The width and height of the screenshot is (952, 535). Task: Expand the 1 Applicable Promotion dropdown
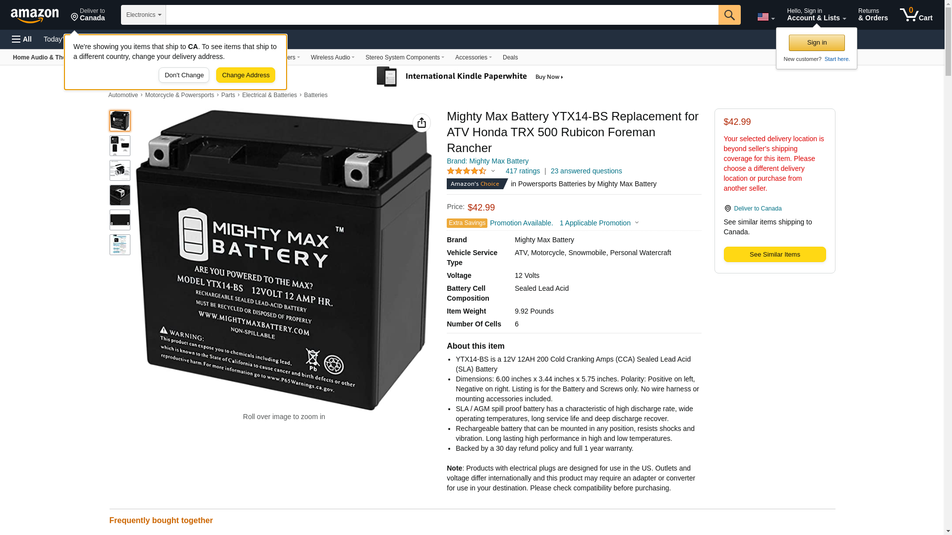pyautogui.click(x=599, y=223)
